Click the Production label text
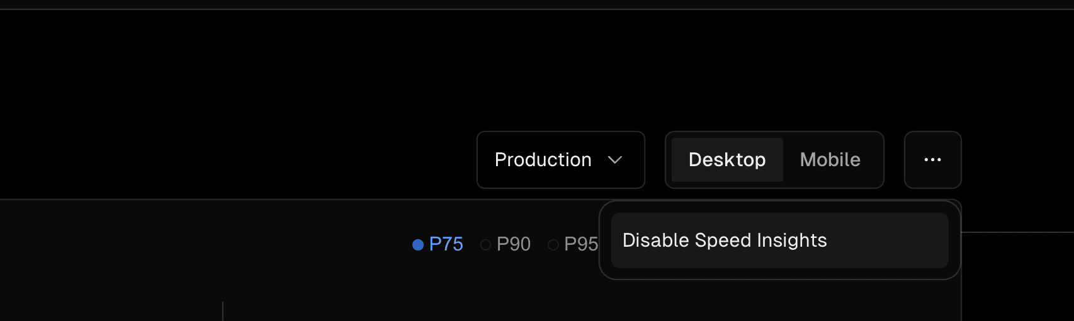Screen dimensions: 1074x321 pyautogui.click(x=543, y=160)
